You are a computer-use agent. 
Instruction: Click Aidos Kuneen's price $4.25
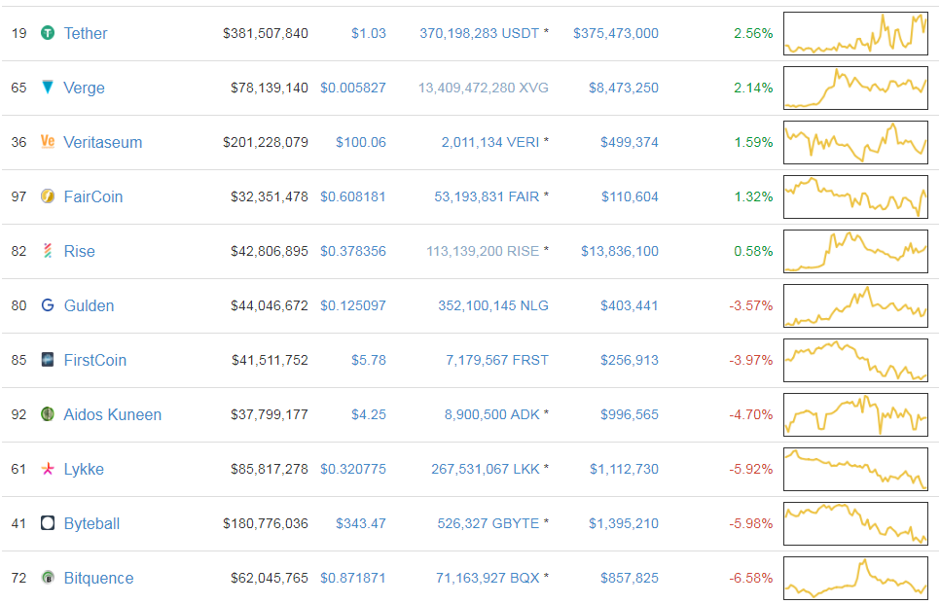pyautogui.click(x=368, y=415)
